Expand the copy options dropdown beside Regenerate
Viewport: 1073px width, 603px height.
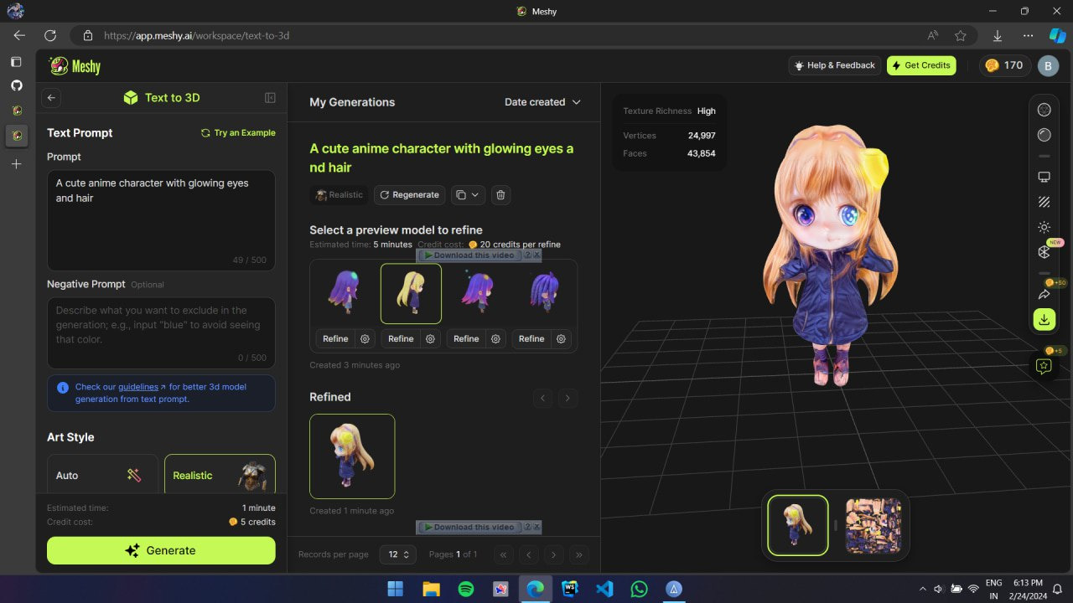tap(468, 195)
